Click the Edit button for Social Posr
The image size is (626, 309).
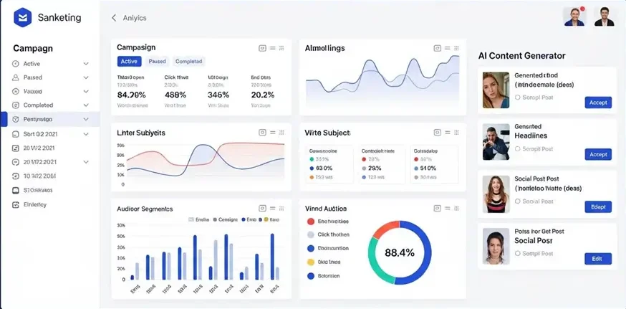click(598, 259)
